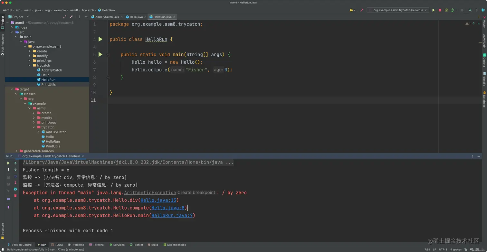487x252 pixels.
Task: Click the run gutter arrow beside the HelloRun class
Action: click(100, 39)
